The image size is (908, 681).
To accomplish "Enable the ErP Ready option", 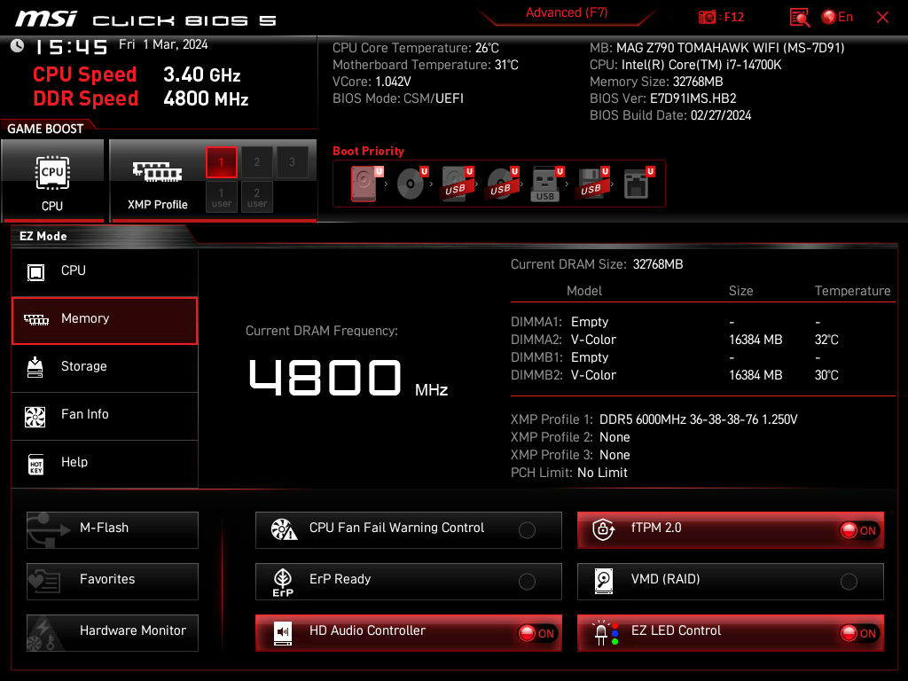I will (527, 582).
